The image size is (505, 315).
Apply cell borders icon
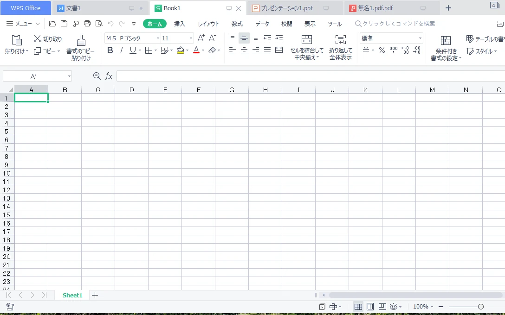[x=149, y=50]
